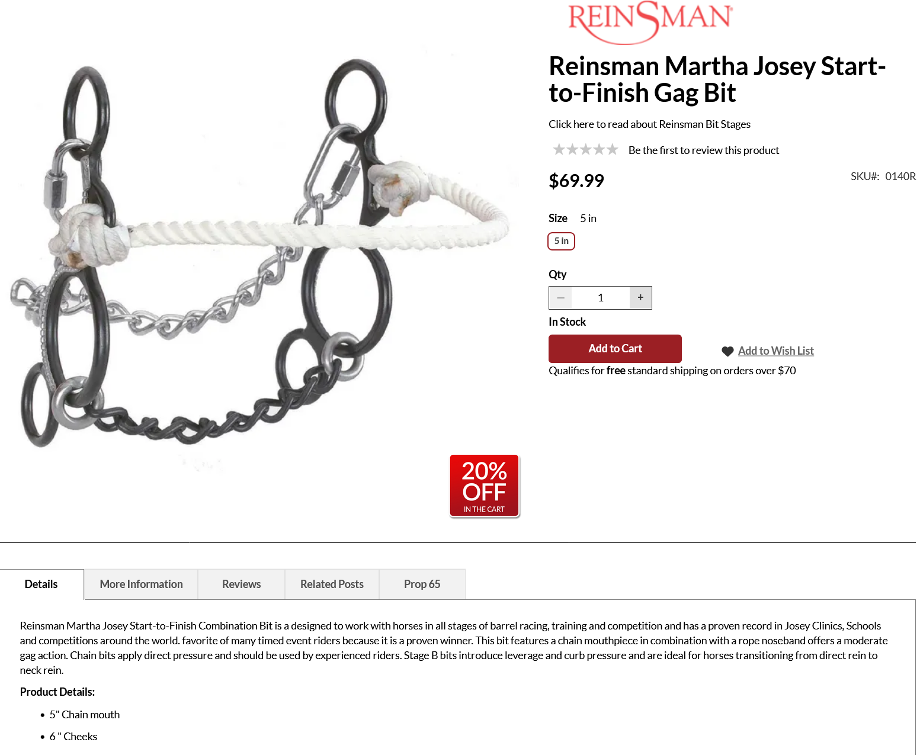This screenshot has height=755, width=920.
Task: Select the Details tab
Action: click(x=41, y=584)
